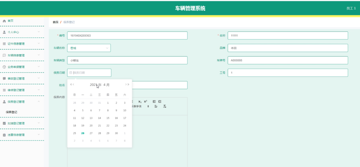
Task: Increase indent in editor toolbar
Action: coord(160,101)
